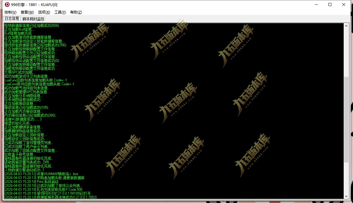Screen dimensions: 353x203
Task: Maximize the 996引擎 window
Action: pyautogui.click(x=330, y=5)
